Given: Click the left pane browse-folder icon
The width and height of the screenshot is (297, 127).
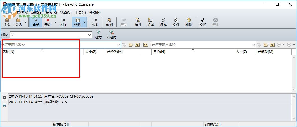Looking at the screenshot, I should click(131, 45).
